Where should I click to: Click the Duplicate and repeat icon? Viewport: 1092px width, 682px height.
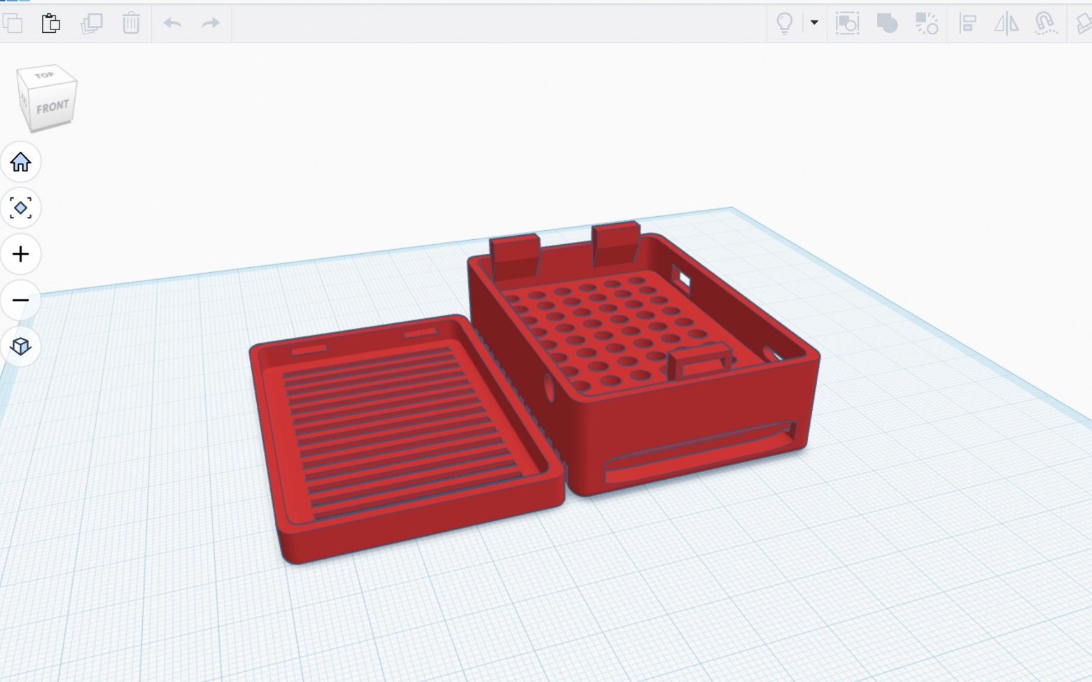(92, 23)
